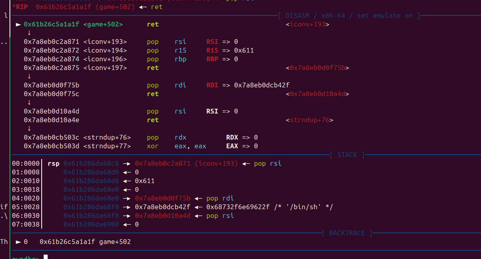Click the current instruction arrow beside game+502
Viewport: 481px width, 259px height.
click(18, 25)
